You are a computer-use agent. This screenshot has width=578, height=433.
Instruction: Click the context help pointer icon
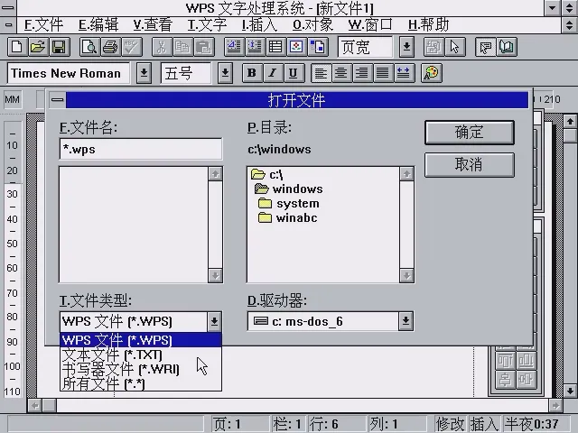tap(486, 47)
